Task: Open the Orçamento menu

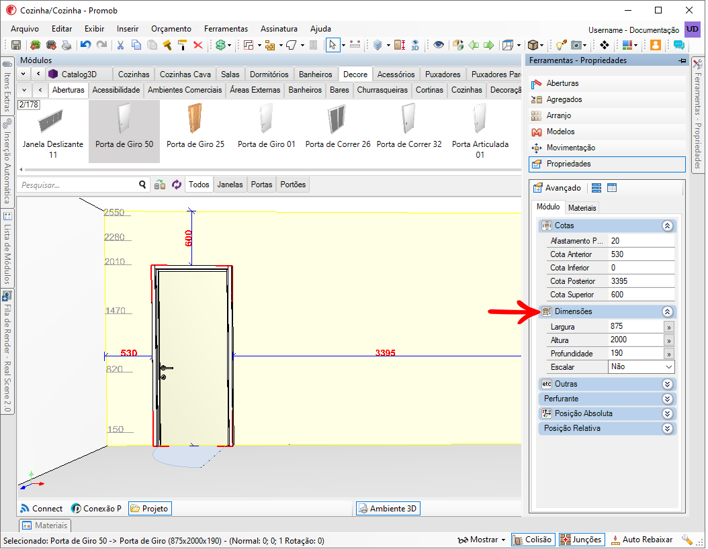Action: 171,28
